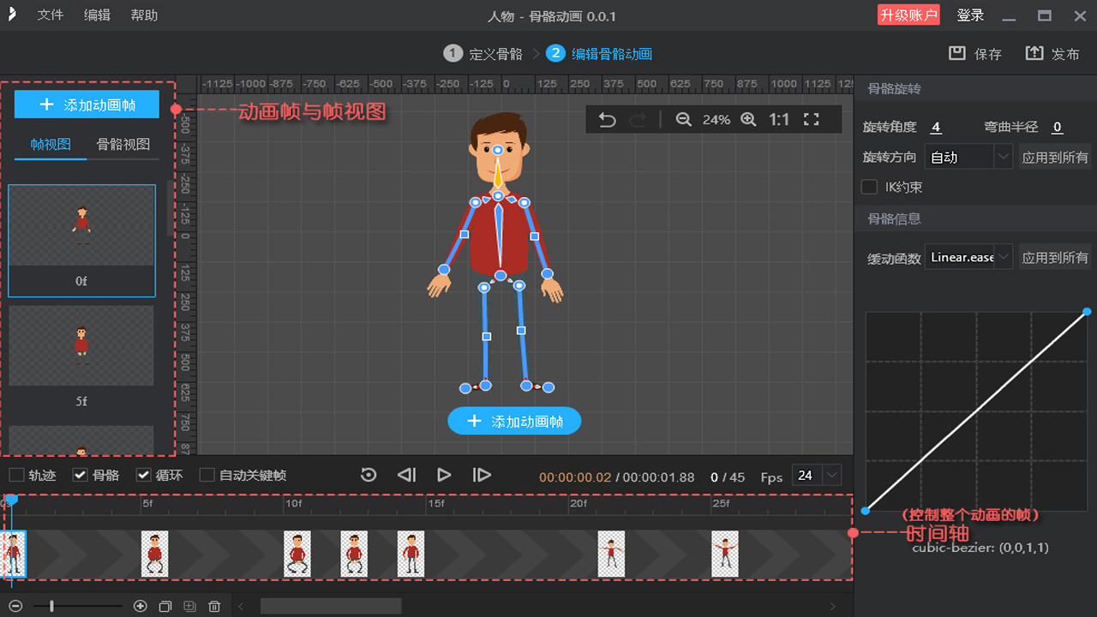Viewport: 1097px width, 617px height.
Task: Enable the 轨迹 checkbox
Action: pos(17,476)
